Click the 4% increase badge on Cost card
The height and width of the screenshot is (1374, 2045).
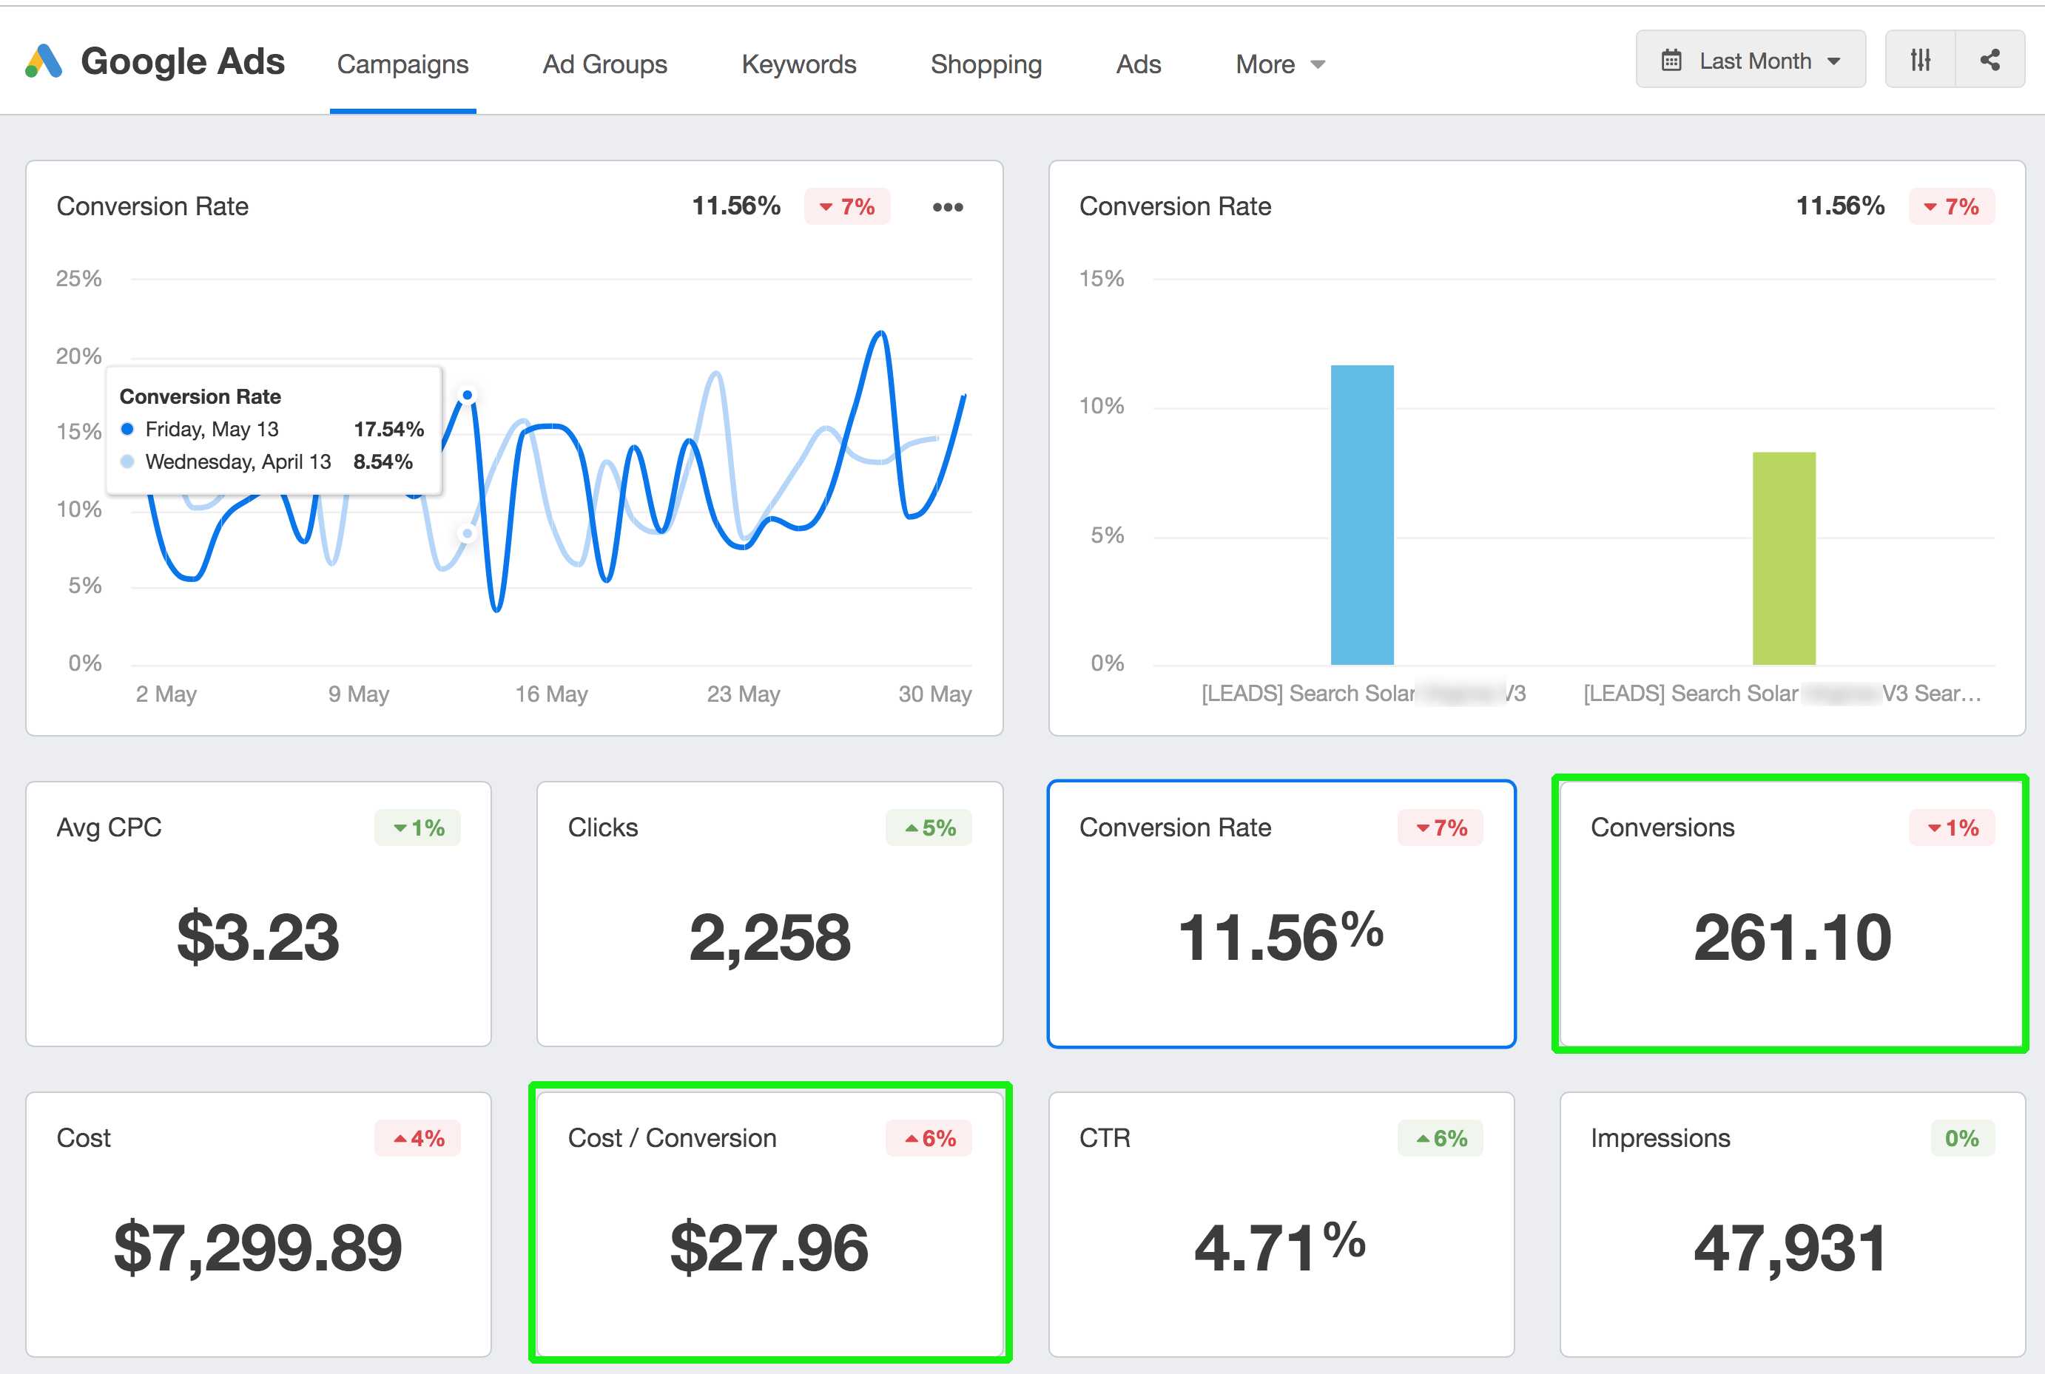point(417,1138)
